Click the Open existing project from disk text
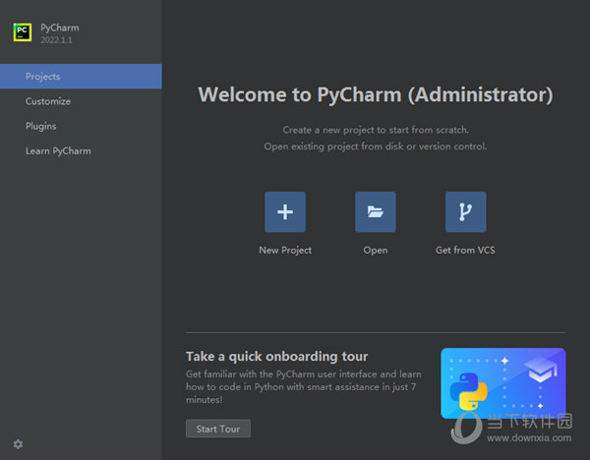This screenshot has width=590, height=460. tap(376, 145)
